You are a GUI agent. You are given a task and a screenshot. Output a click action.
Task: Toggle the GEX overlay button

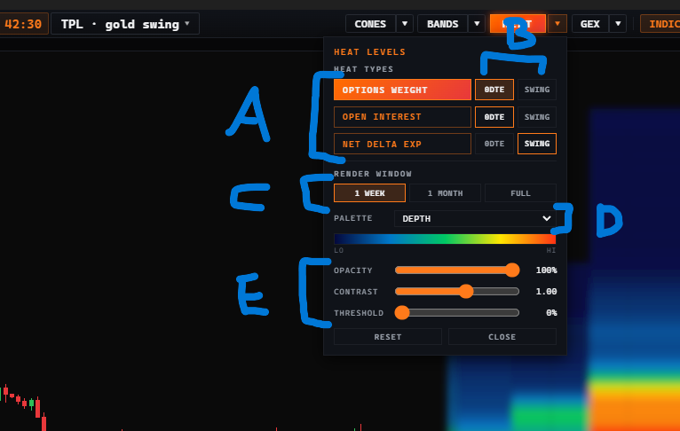590,24
